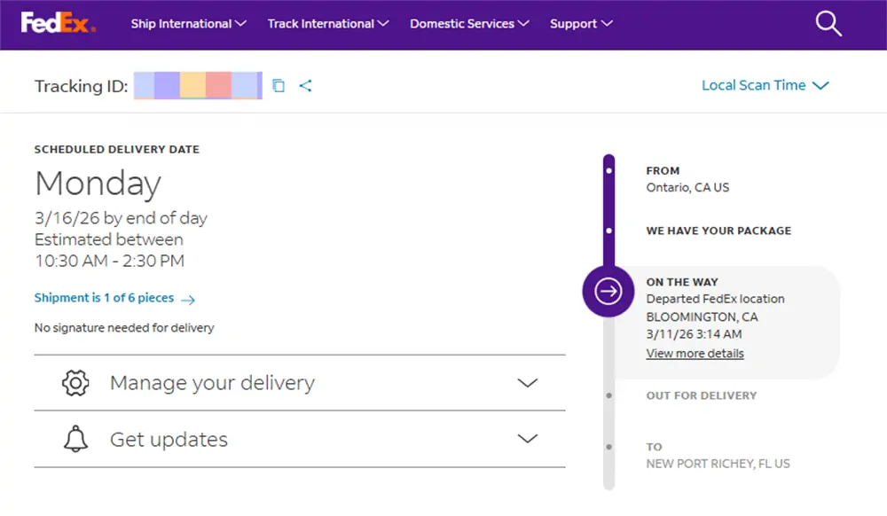Screen dimensions: 887x516
Task: Open the Local Scan Time dropdown
Action: point(765,86)
